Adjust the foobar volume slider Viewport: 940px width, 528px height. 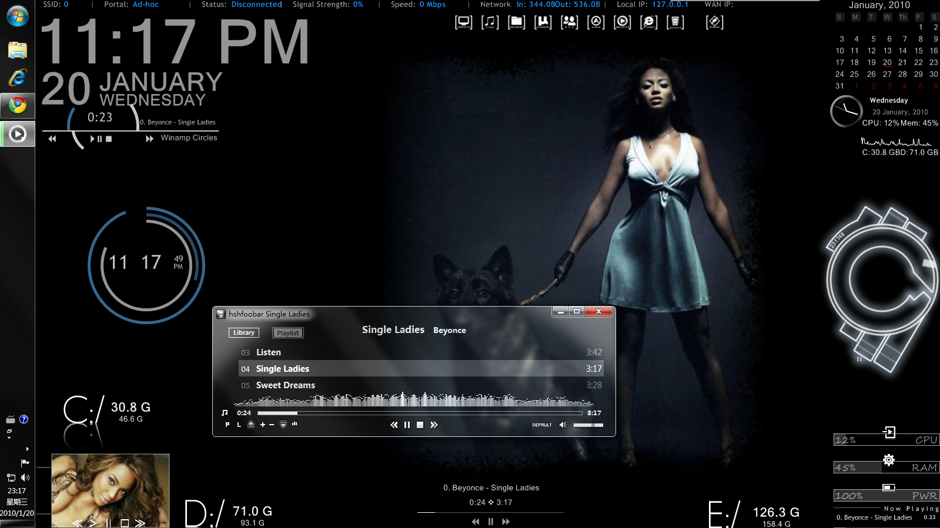[588, 425]
